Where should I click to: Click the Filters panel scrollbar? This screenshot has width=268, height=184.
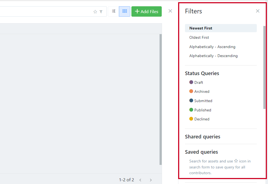(264, 67)
